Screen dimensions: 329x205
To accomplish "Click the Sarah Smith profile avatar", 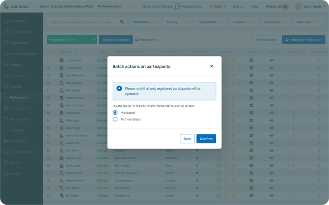I will (x=298, y=7).
